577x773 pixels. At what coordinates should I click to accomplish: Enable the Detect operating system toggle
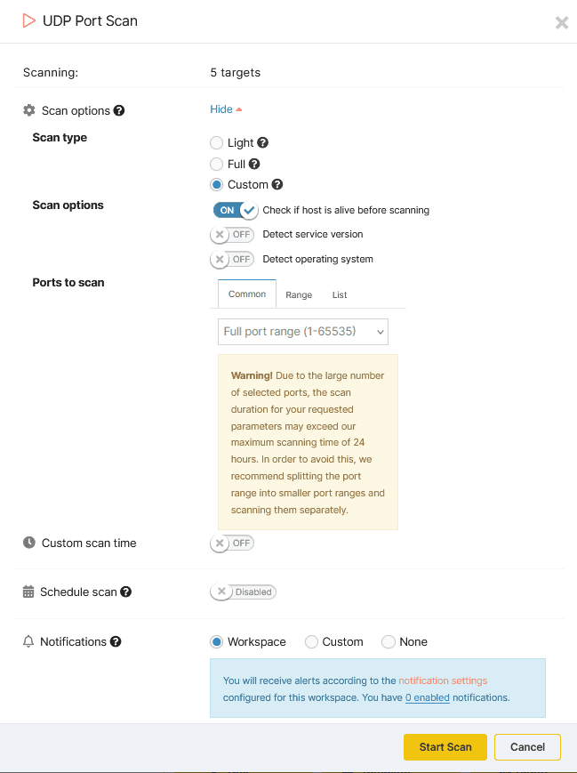pos(232,259)
